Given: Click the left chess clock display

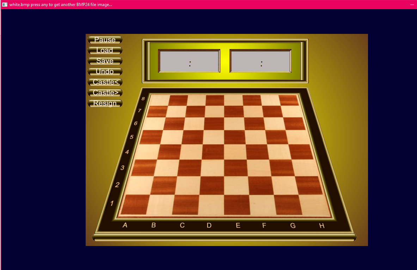Looking at the screenshot, I should point(189,61).
